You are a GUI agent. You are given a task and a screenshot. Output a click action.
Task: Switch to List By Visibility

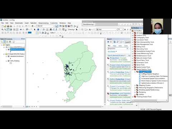7,42
